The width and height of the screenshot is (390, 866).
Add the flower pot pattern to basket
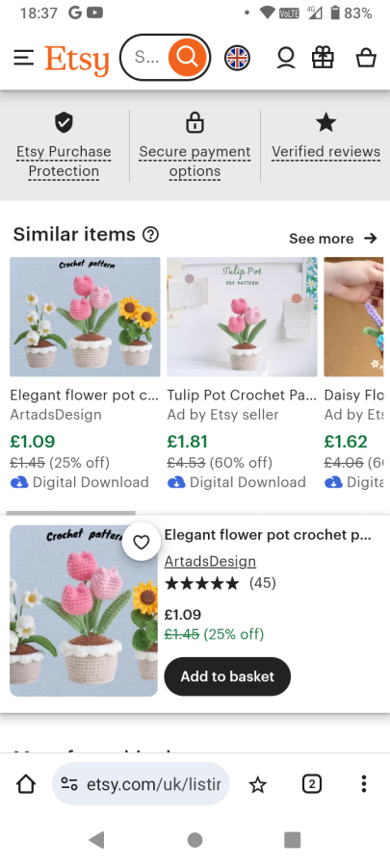click(227, 676)
